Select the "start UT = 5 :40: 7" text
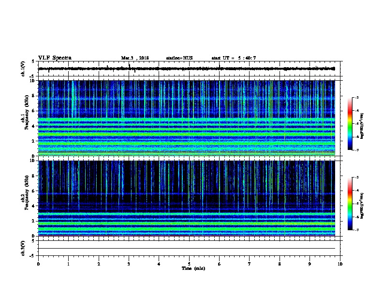This screenshot has height=296, width=383. click(x=234, y=58)
